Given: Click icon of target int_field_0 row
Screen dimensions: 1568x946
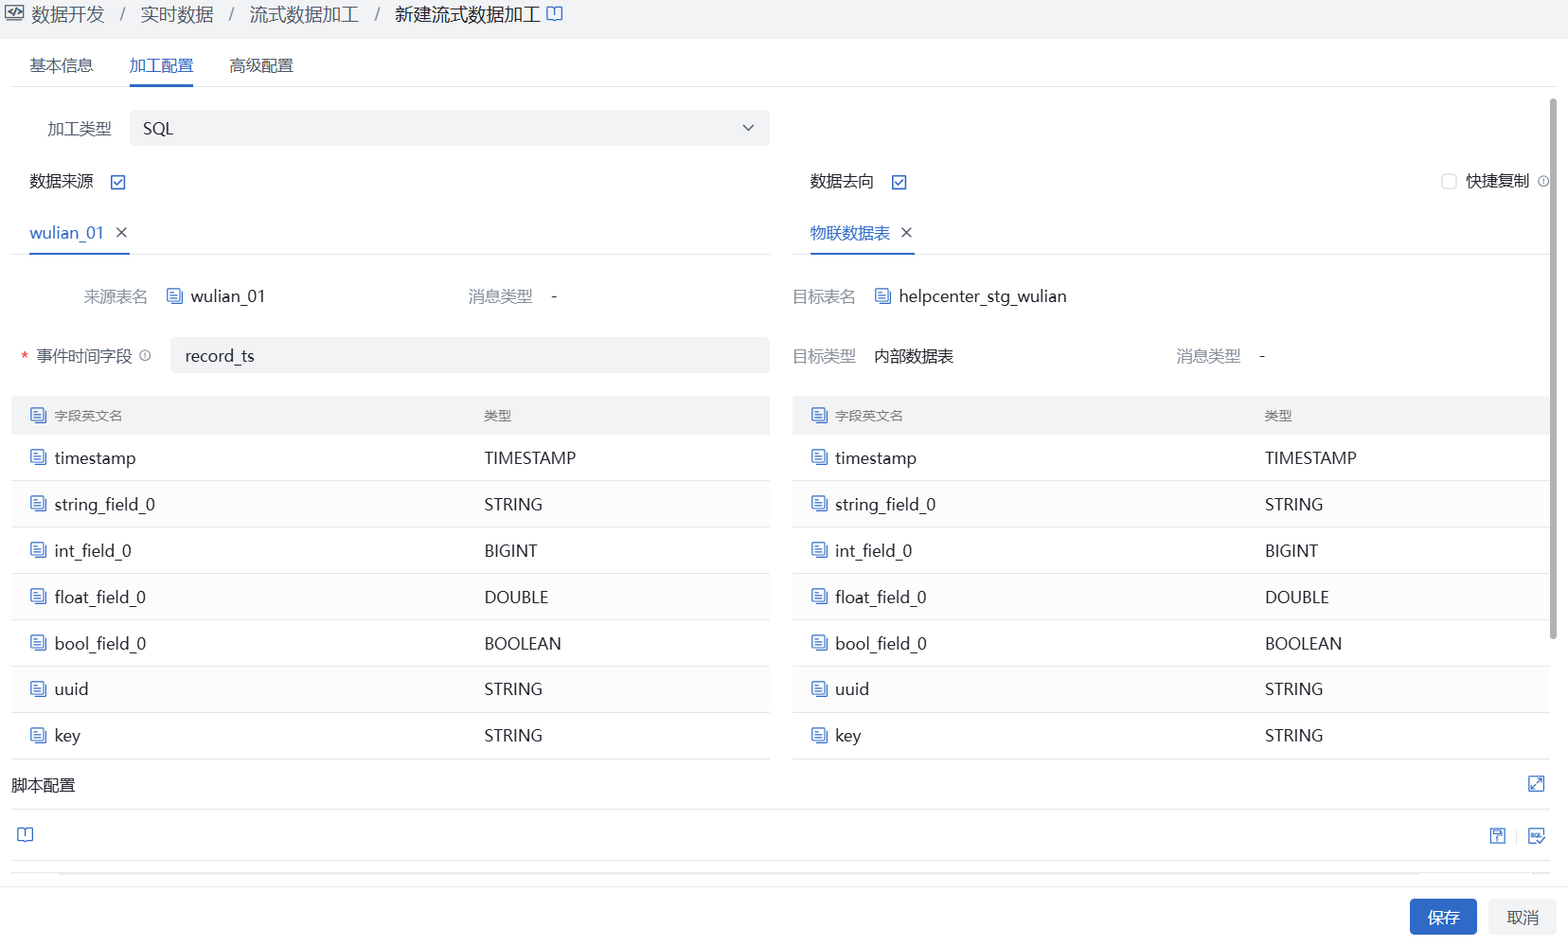Looking at the screenshot, I should [x=819, y=550].
